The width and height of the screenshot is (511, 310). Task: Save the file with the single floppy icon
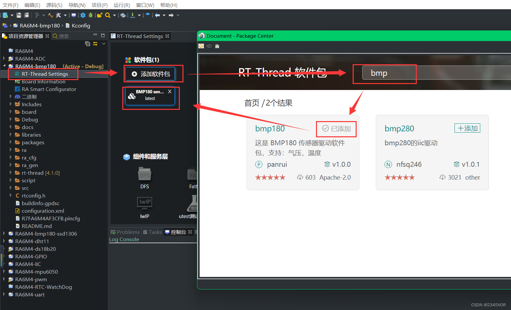coord(19,15)
